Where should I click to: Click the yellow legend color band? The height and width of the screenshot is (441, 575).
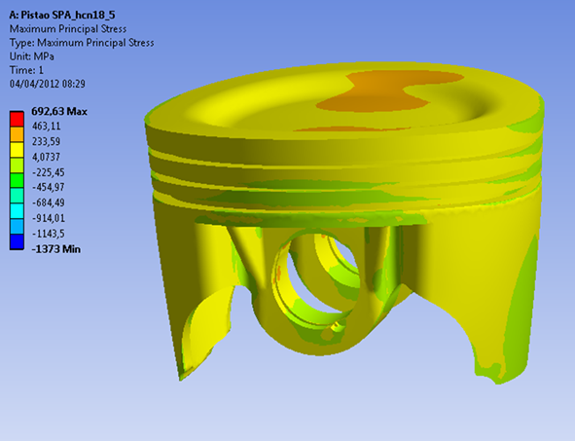17,150
